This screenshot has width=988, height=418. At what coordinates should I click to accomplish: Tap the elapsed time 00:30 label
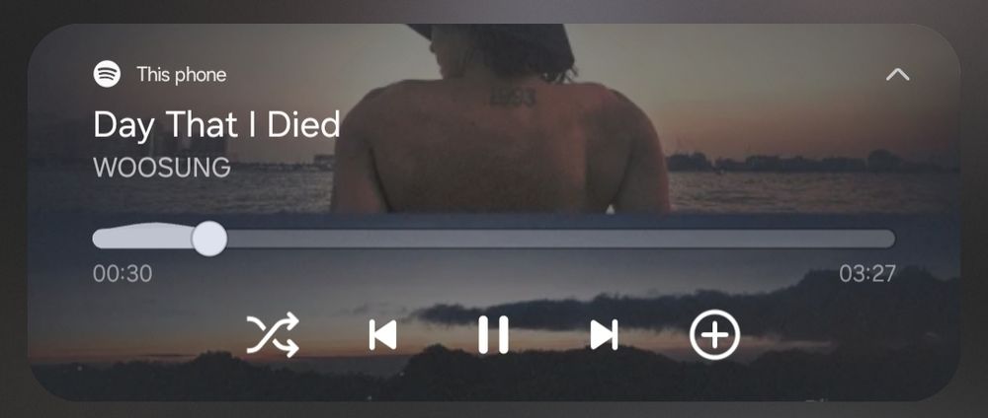pyautogui.click(x=123, y=274)
